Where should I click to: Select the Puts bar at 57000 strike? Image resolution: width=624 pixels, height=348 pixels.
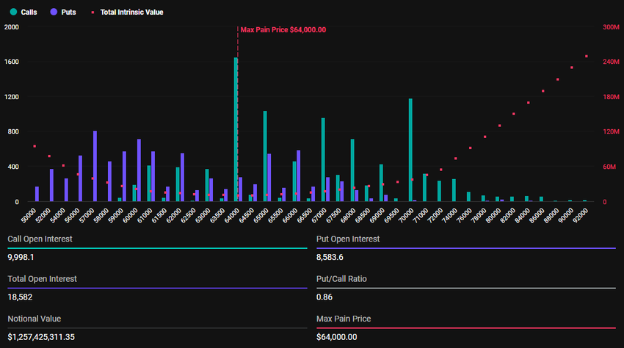[x=95, y=166]
